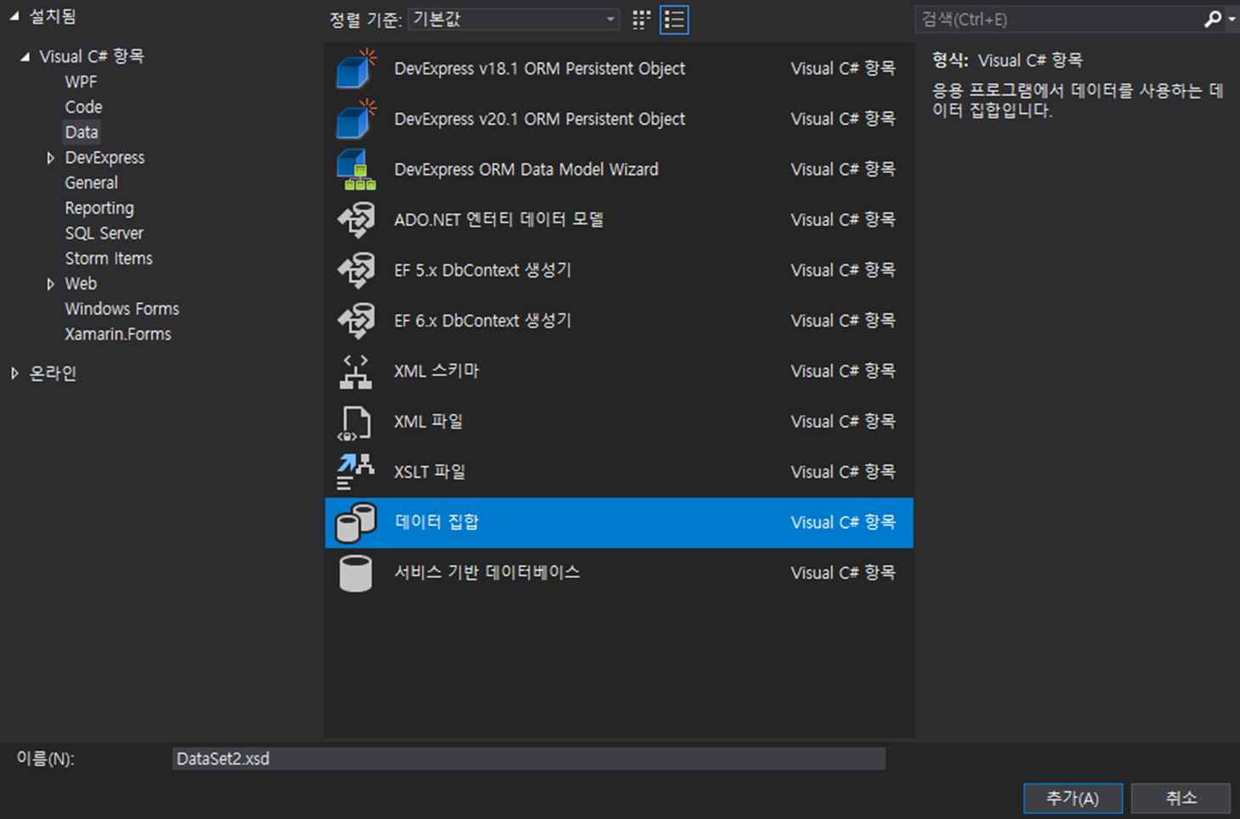Click the ADO.NET 엔터티 데이터 모델 icon
Viewport: 1240px width, 819px height.
coord(356,220)
